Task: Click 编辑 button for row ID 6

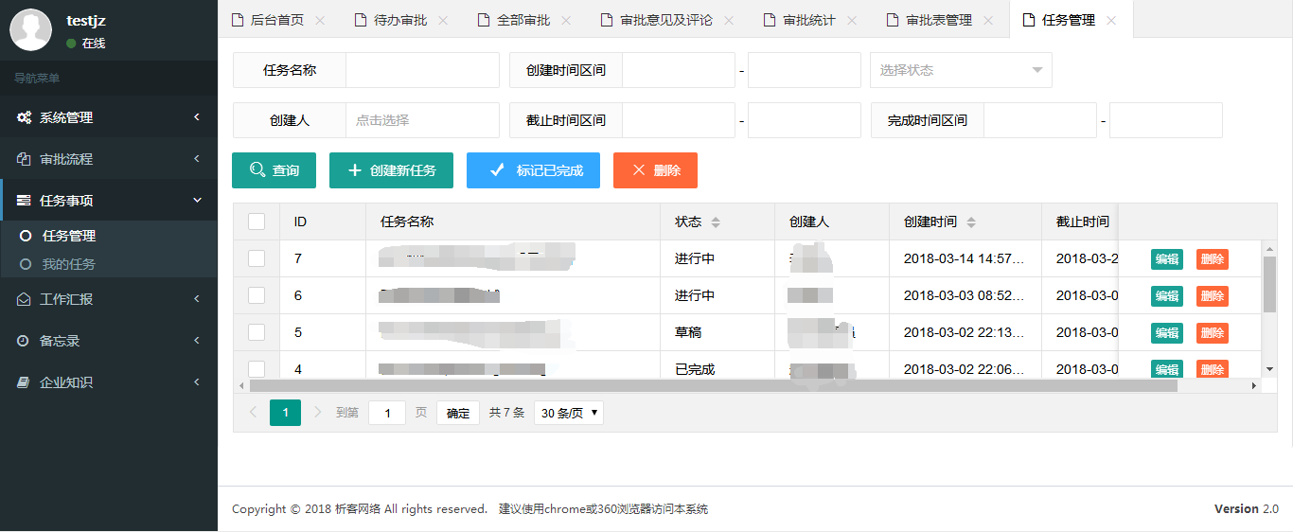Action: [x=1166, y=296]
